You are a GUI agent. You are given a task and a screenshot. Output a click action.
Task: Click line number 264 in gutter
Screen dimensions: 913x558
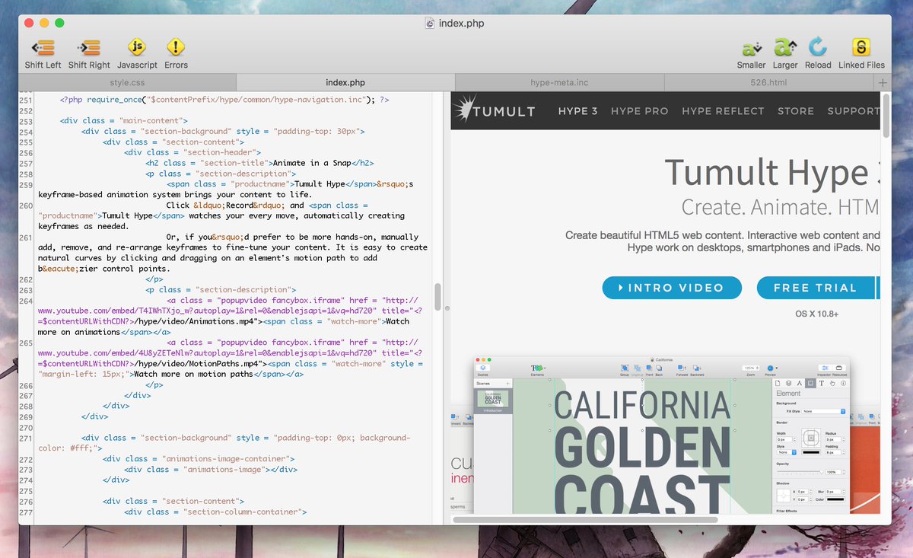tap(27, 300)
